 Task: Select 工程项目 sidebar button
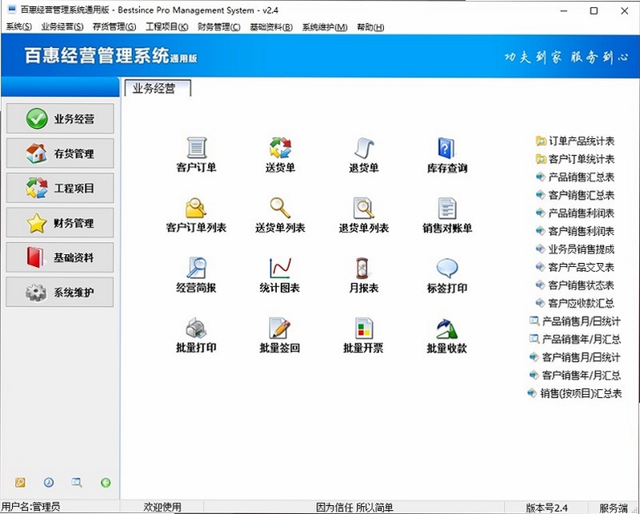60,188
